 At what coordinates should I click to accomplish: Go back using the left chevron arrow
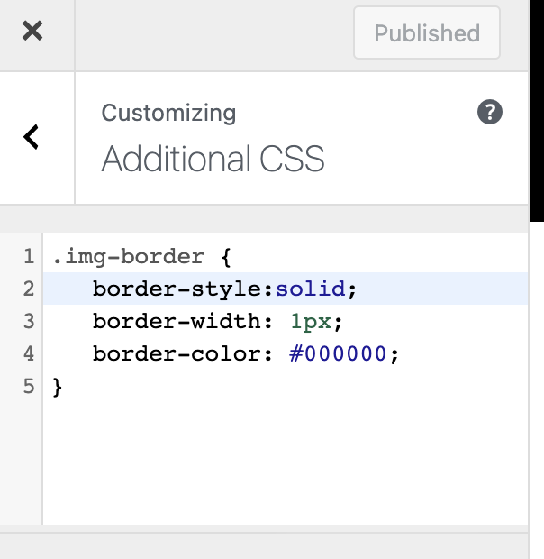click(32, 137)
